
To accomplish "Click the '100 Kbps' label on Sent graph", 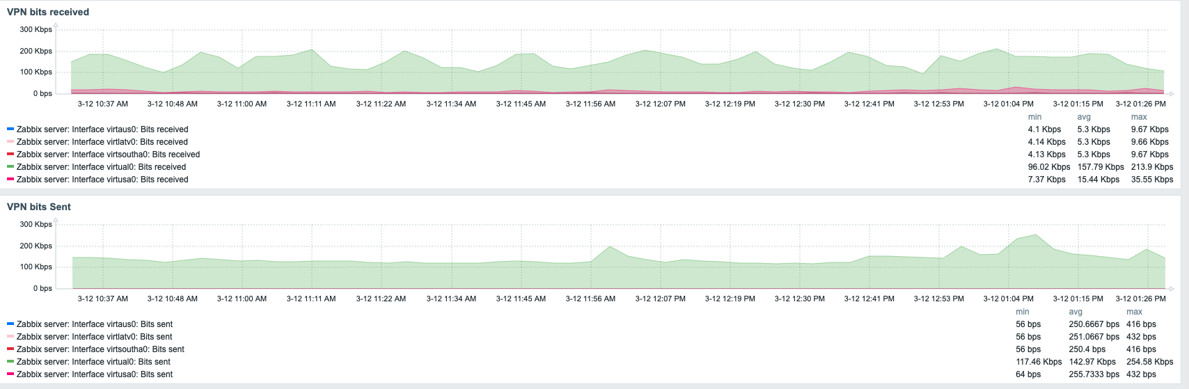I will [x=36, y=267].
